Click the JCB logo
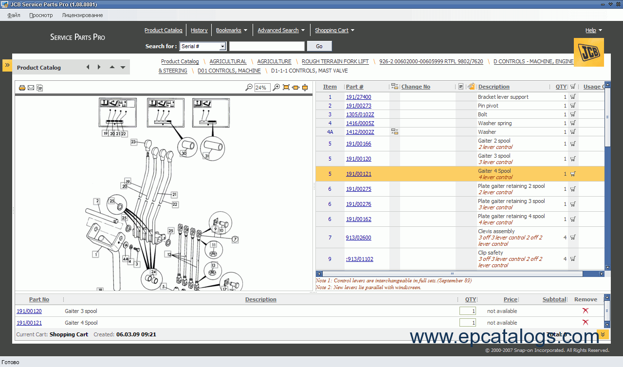 [589, 52]
